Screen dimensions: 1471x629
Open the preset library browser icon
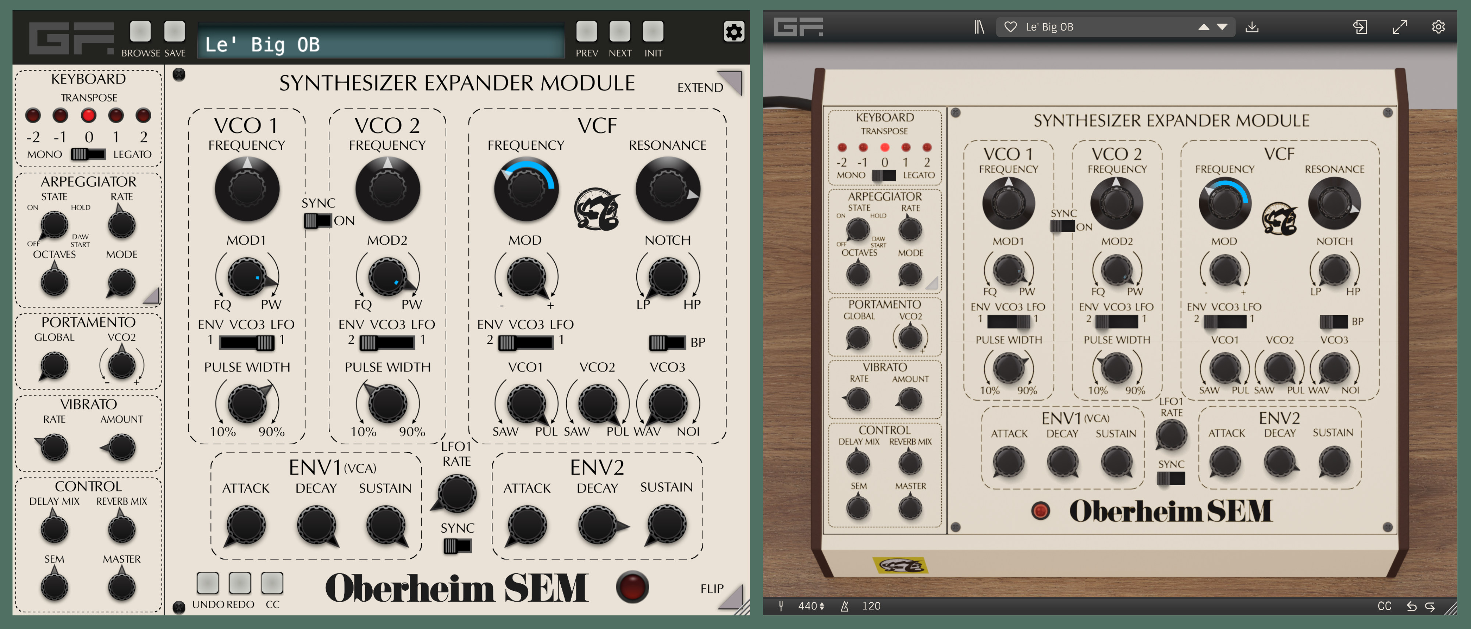coord(979,27)
